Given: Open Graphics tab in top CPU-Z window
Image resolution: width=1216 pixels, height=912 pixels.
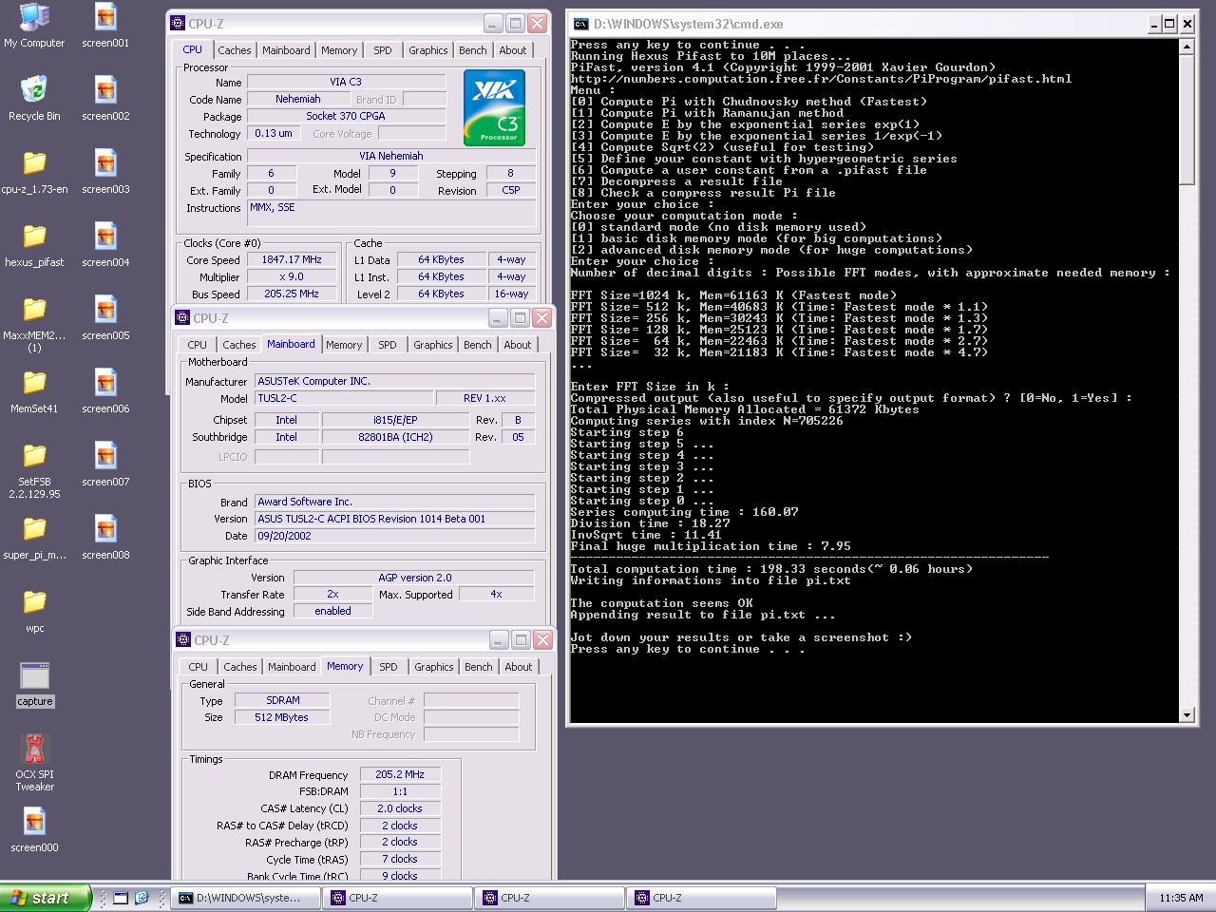Looking at the screenshot, I should (428, 50).
